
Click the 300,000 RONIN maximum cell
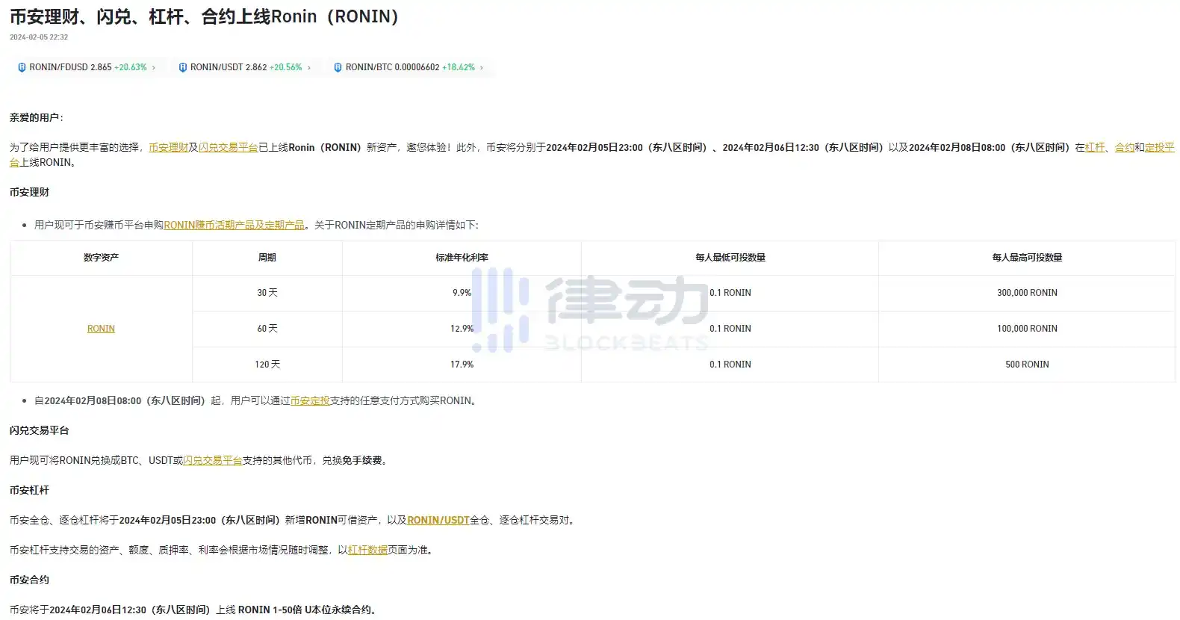1027,293
